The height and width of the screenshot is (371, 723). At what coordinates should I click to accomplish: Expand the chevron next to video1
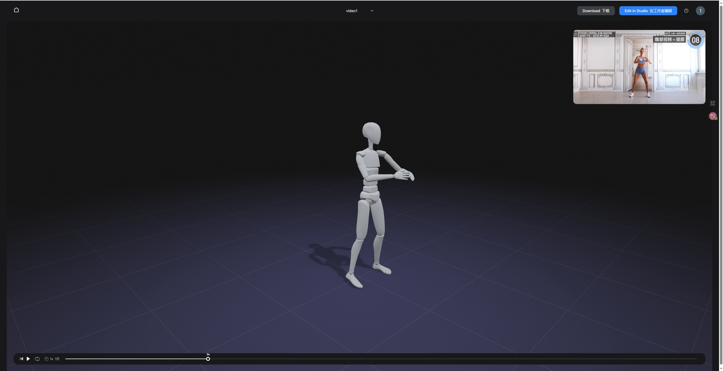tap(372, 11)
